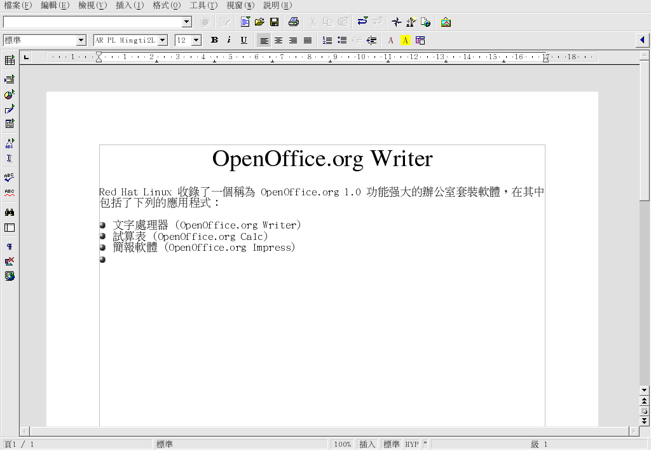Screen dimensions: 651x450
Task: Click the Find binoculars icon in sidebar
Action: [10, 212]
